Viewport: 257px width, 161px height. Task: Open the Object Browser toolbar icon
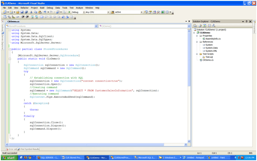pos(154,12)
